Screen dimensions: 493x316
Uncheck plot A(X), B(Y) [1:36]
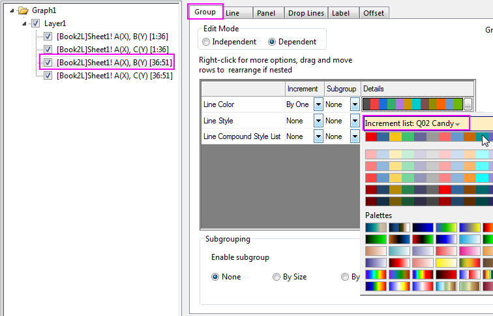tap(48, 37)
